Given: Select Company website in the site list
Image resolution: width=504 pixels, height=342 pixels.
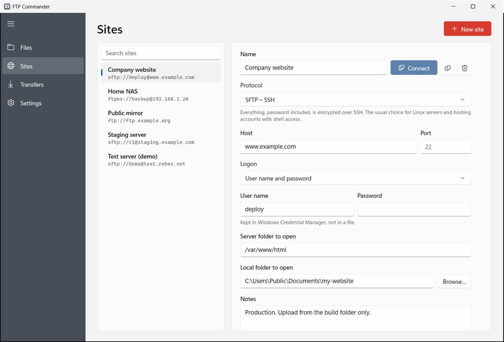Looking at the screenshot, I should click(161, 73).
